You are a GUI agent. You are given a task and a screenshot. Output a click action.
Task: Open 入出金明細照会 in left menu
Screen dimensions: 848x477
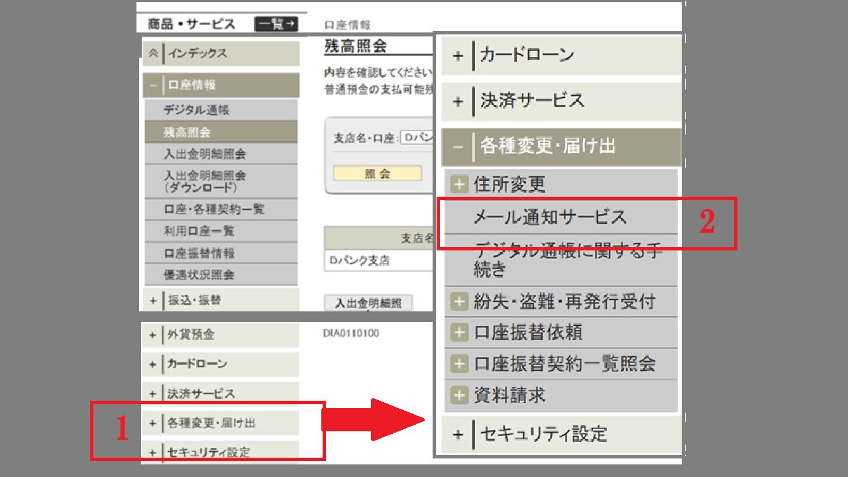(221, 154)
